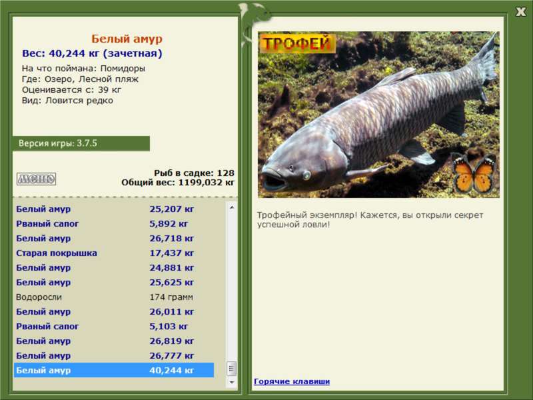Image resolution: width=533 pixels, height=400 pixels.
Task: Select the Рваный сапог 5,103 кг row
Action: (114, 326)
